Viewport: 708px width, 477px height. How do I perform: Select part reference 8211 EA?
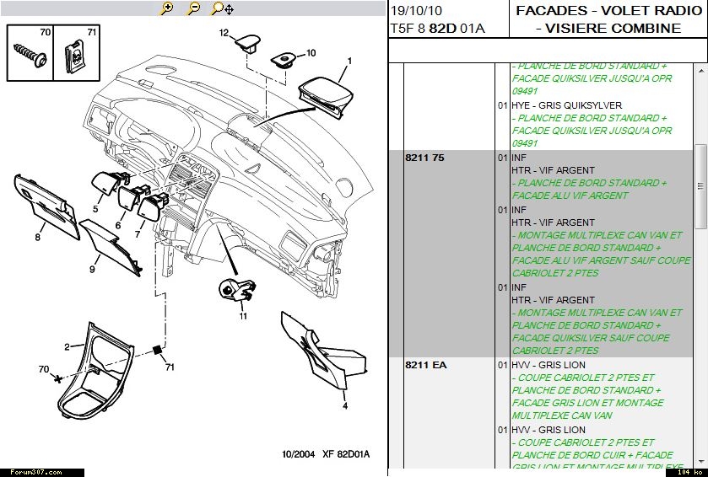tap(426, 365)
